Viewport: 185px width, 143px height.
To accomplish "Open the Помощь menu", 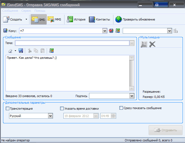I will point(40,11).
